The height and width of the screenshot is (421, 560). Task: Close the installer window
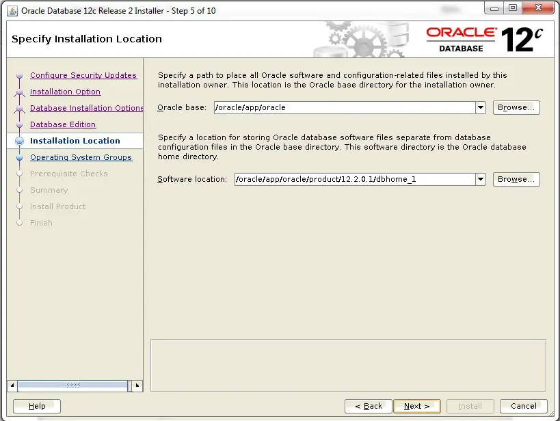539,8
